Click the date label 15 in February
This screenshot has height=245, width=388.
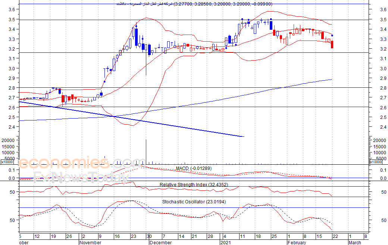point(319,236)
